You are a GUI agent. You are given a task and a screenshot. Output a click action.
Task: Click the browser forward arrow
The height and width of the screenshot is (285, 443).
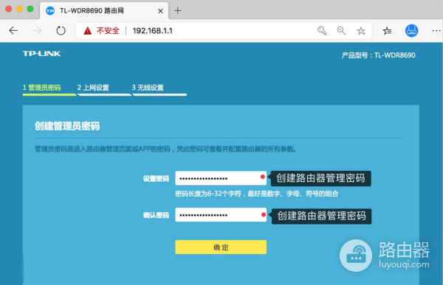37,30
